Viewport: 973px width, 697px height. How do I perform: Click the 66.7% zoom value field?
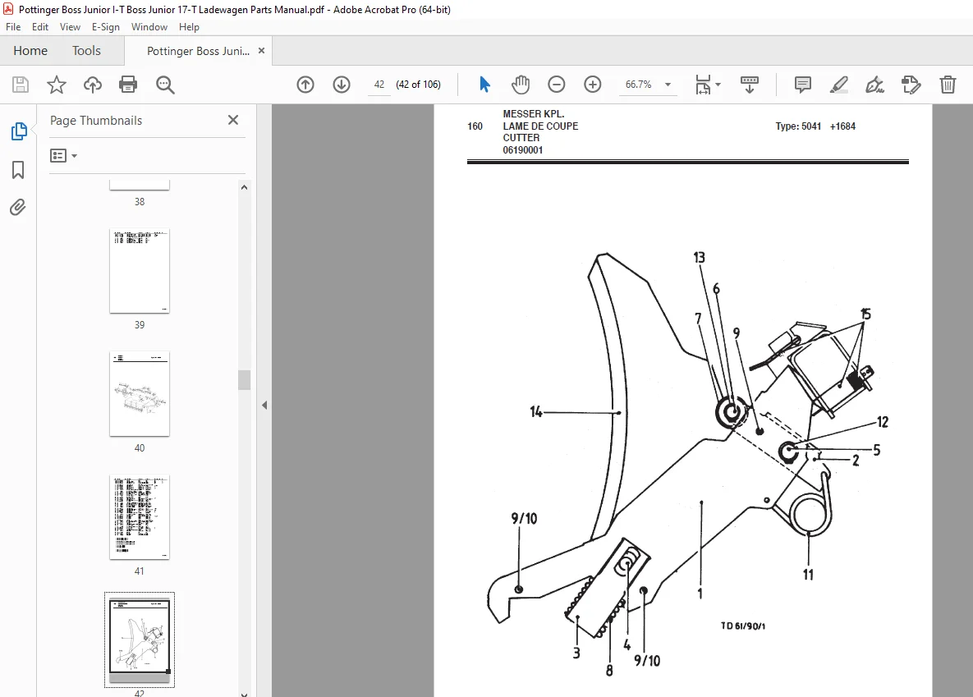pos(639,85)
